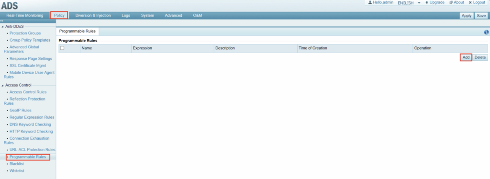Image resolution: width=490 pixels, height=179 pixels.
Task: Collapse sidebar using double-arrow icon
Action: click(1, 21)
